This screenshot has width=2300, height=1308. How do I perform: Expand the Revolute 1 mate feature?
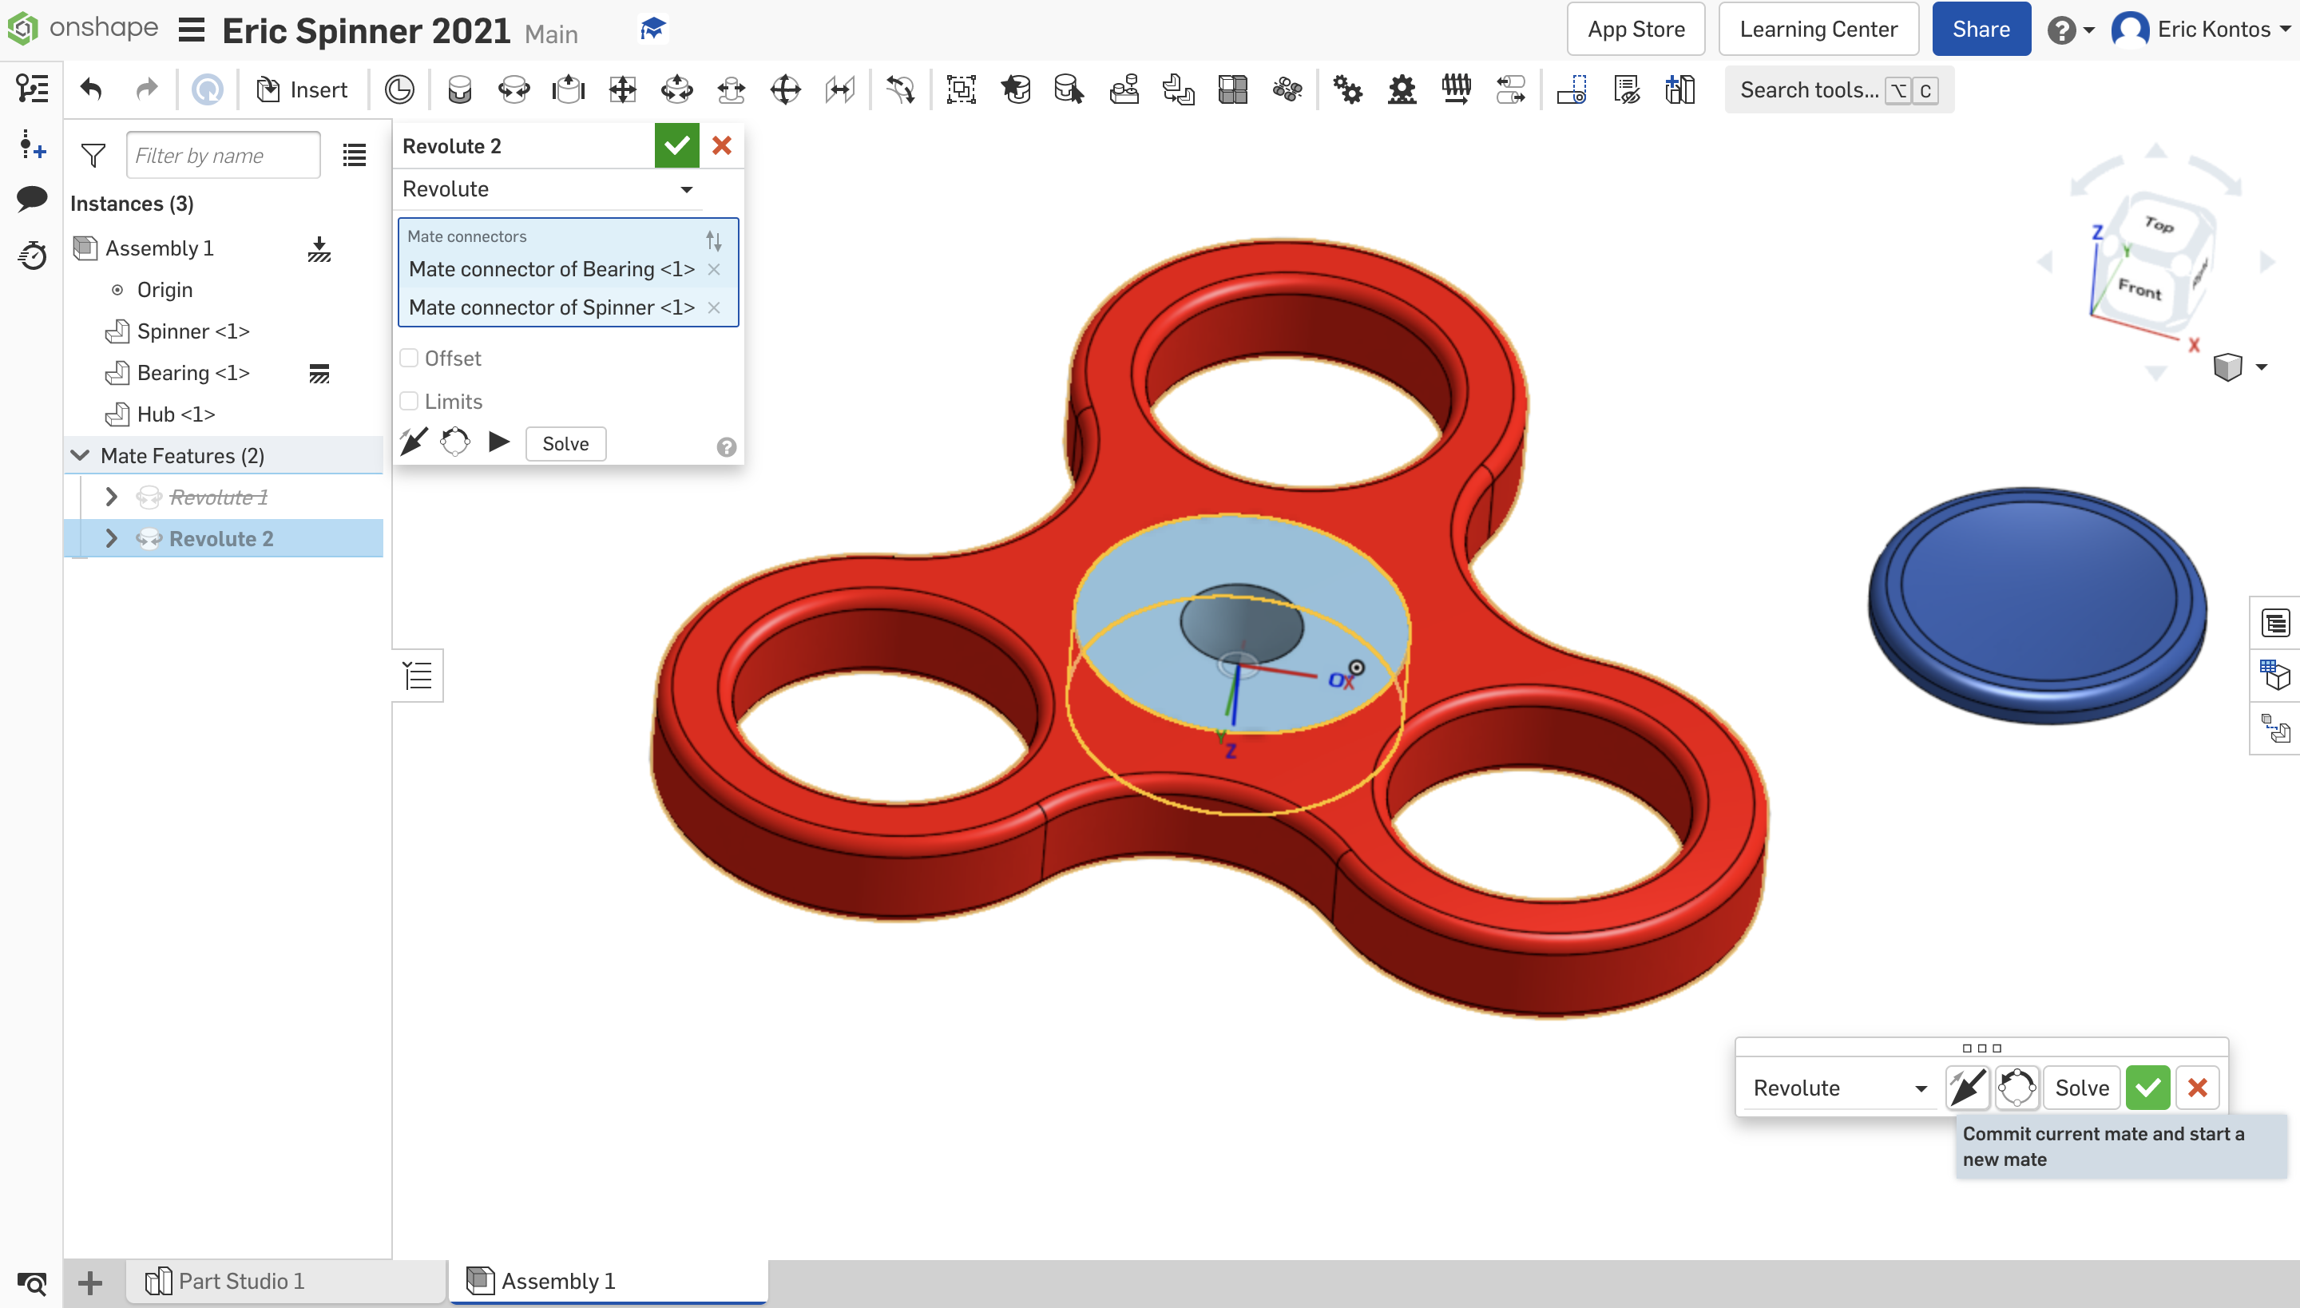pyautogui.click(x=112, y=496)
